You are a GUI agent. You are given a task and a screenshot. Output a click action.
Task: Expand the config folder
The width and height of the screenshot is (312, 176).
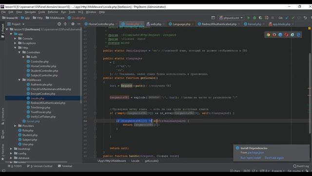(x=11, y=154)
